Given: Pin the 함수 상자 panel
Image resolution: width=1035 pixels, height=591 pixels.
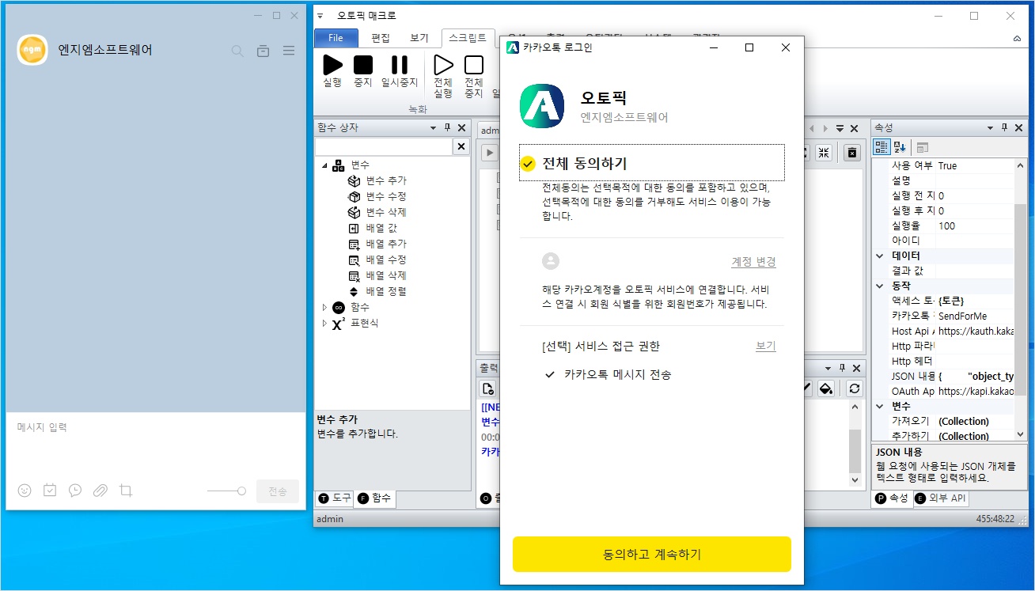Looking at the screenshot, I should click(447, 128).
